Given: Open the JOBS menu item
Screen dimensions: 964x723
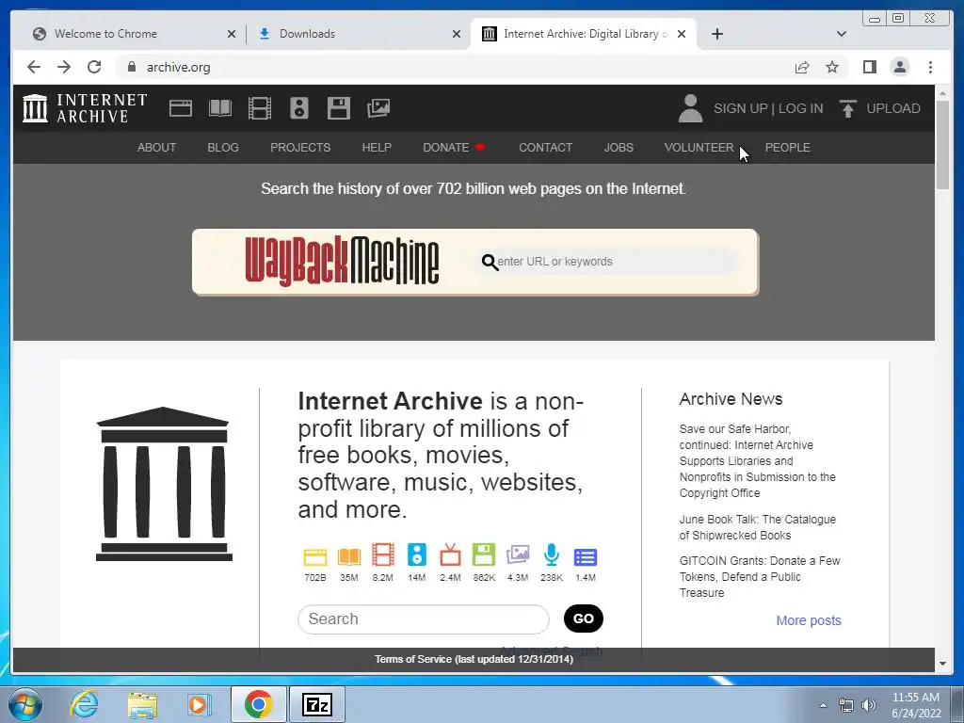Looking at the screenshot, I should pos(619,148).
